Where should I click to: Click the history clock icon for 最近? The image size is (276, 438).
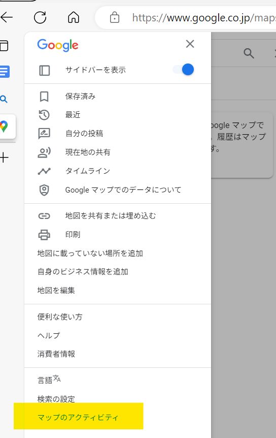tap(44, 115)
